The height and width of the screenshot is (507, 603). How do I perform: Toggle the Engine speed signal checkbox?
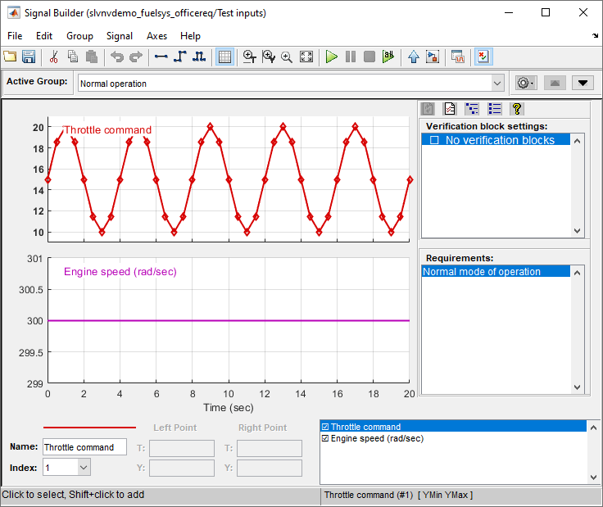pos(326,438)
